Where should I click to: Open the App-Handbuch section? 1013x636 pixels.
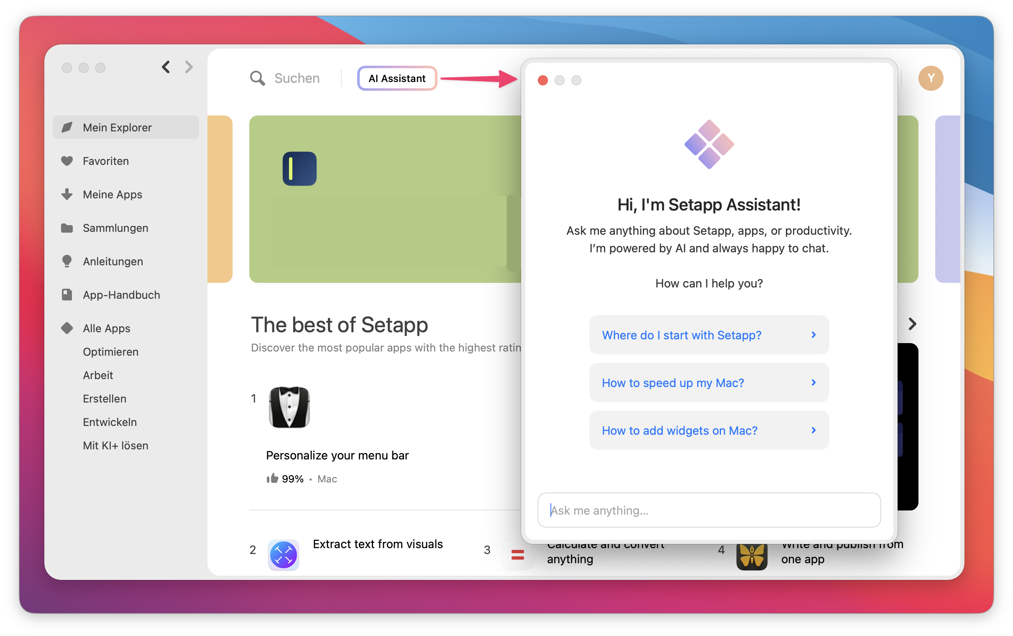[120, 295]
